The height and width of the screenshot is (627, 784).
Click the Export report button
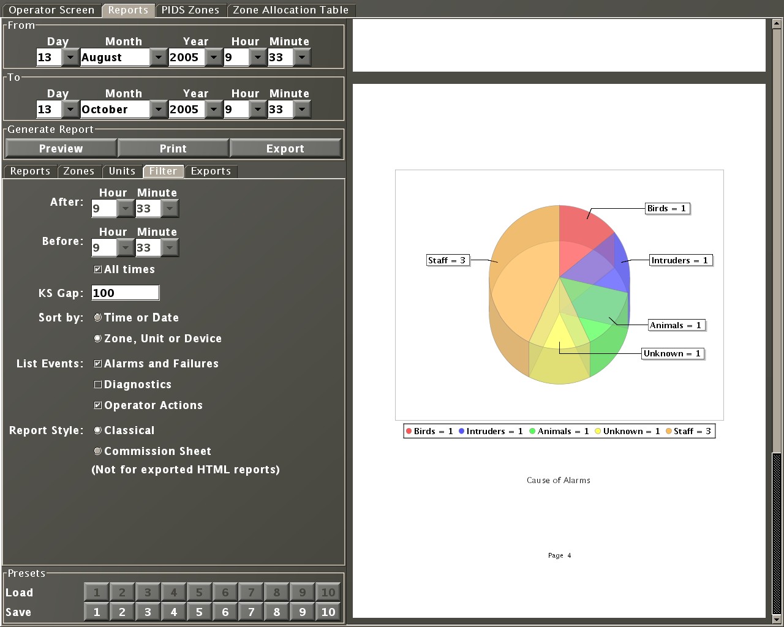[x=285, y=148]
